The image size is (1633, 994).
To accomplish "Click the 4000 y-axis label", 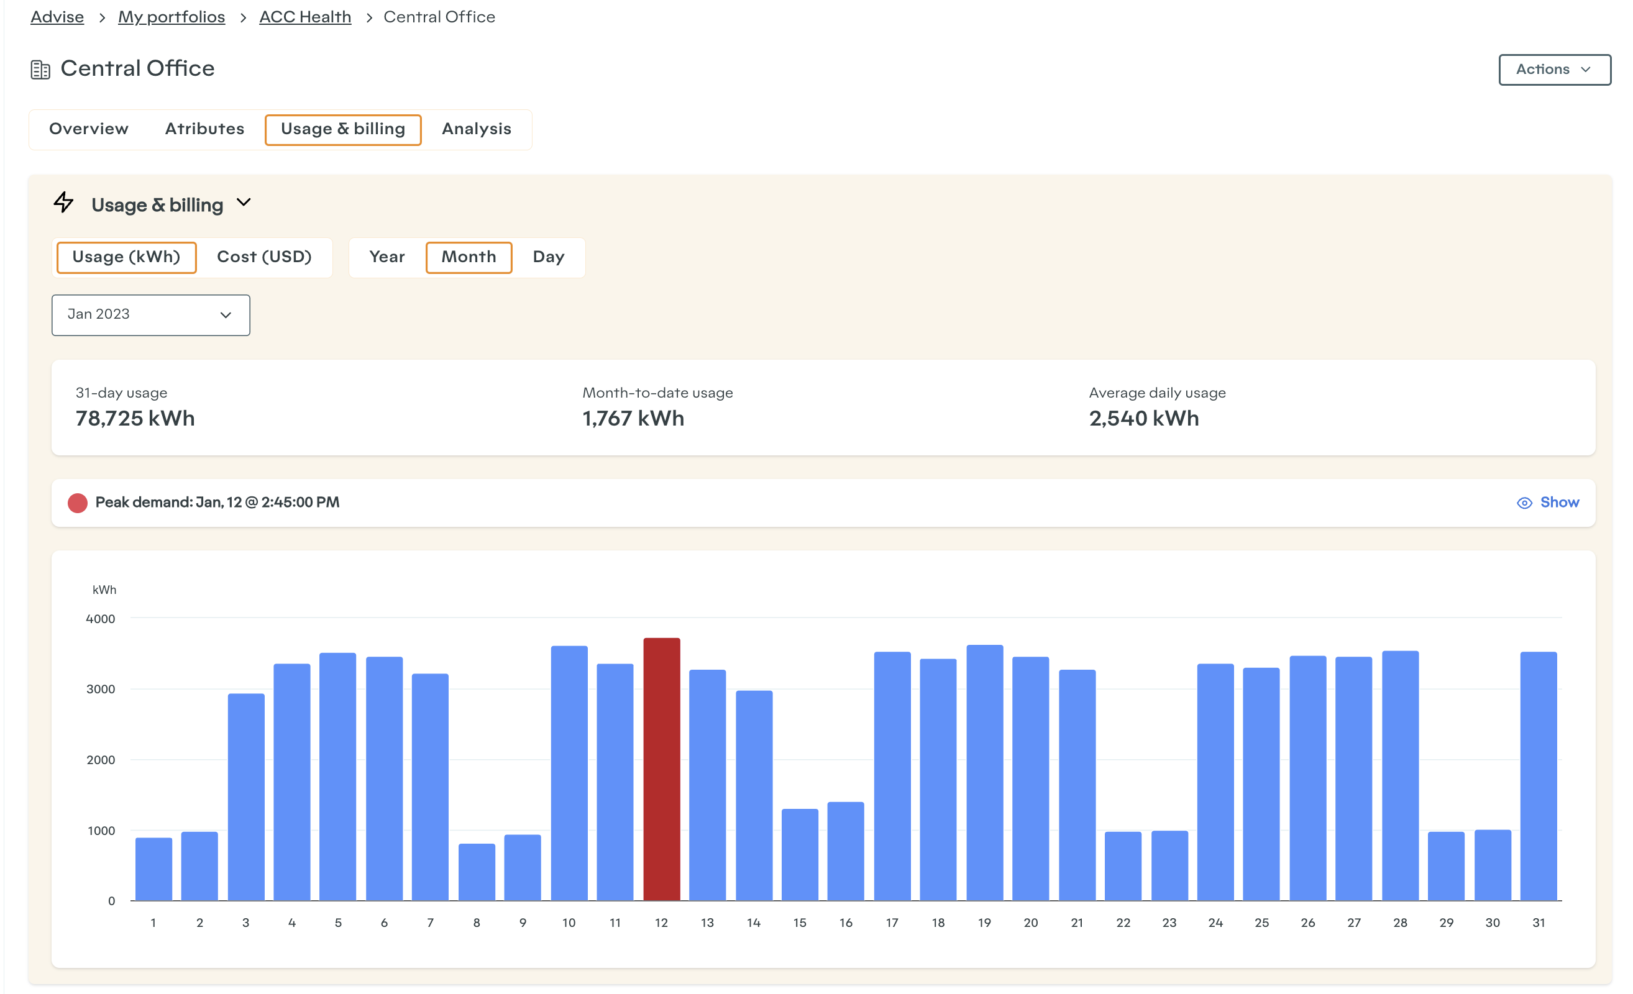I will [x=101, y=619].
